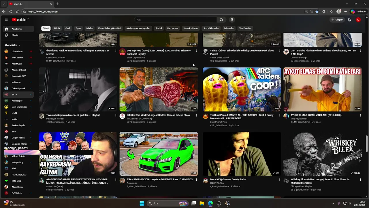Open options menu for Abandoned Audi A6 video
Image resolution: width=369 pixels, height=208 pixels.
[x=116, y=51]
